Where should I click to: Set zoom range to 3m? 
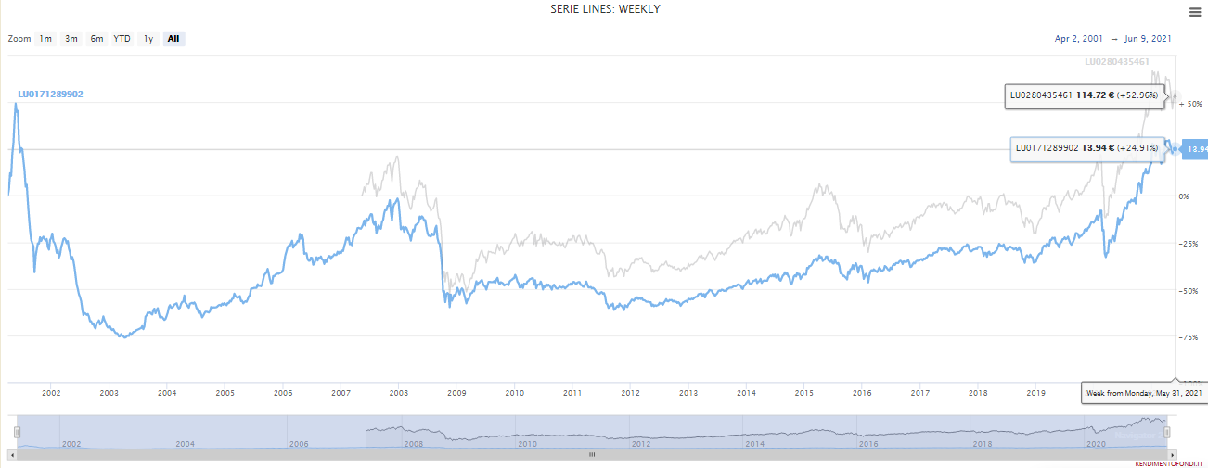pos(71,39)
